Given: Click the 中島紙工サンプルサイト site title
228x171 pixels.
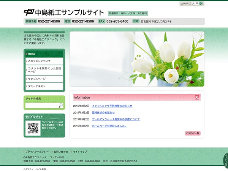Looking at the screenshot, I should point(70,13).
